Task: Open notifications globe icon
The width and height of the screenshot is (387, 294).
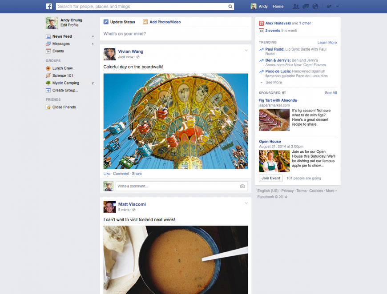Action: tap(315, 7)
